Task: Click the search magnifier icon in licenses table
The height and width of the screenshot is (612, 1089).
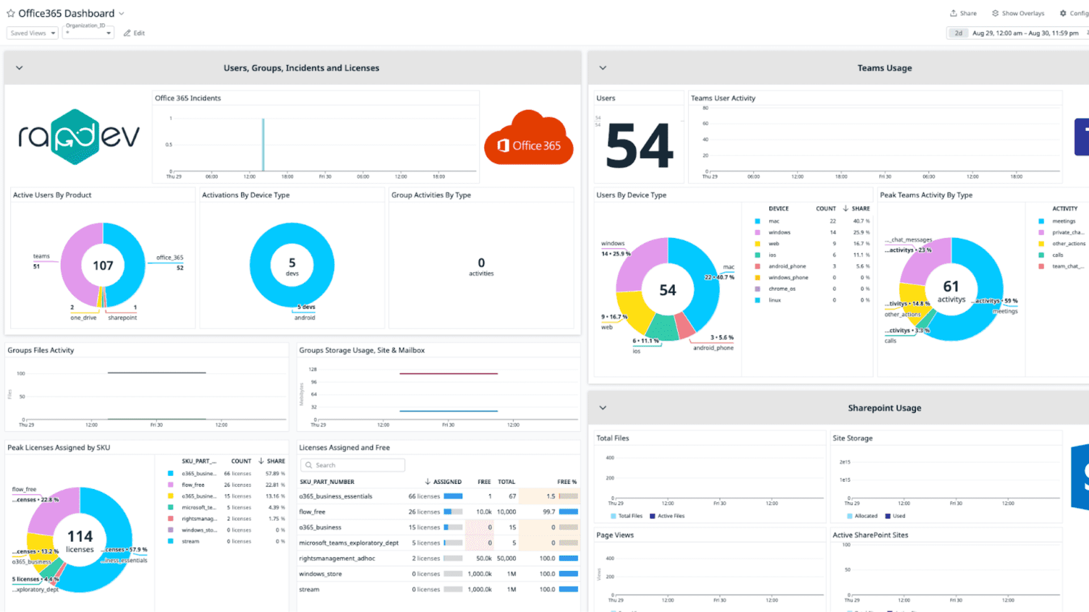Action: (309, 465)
